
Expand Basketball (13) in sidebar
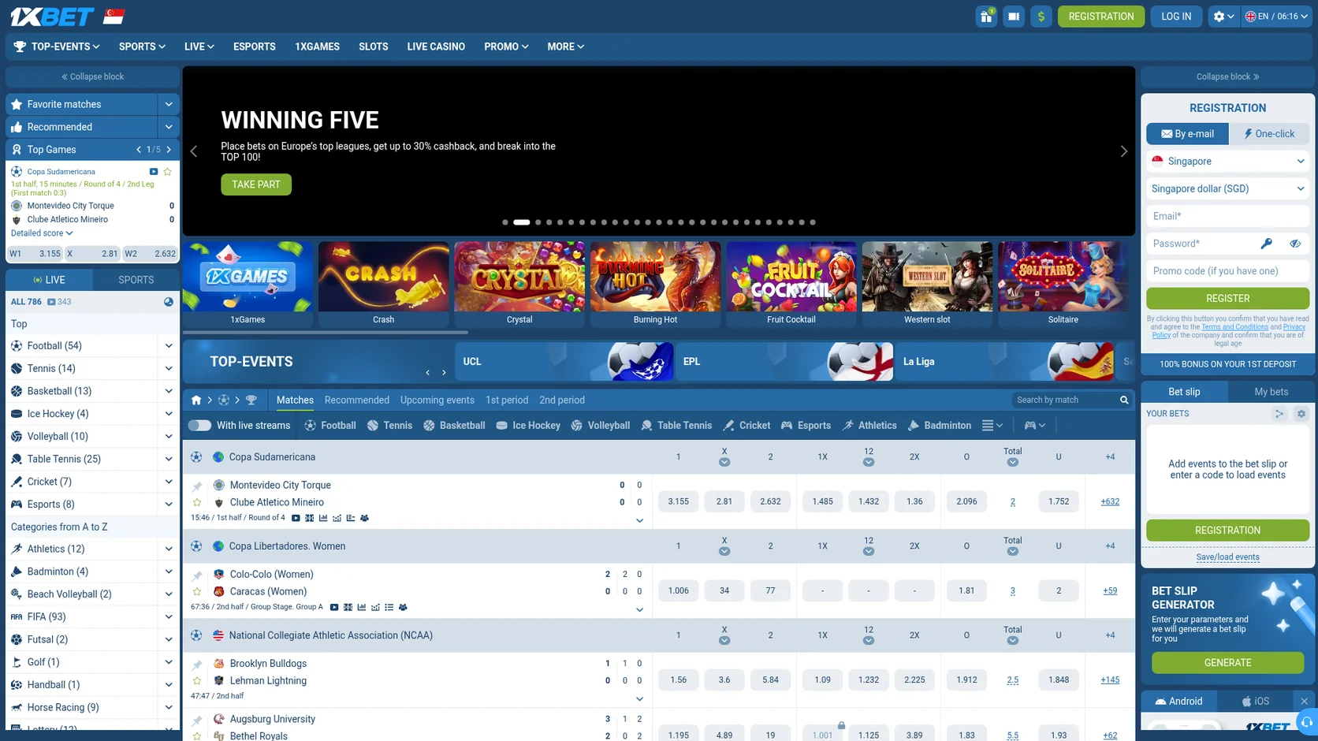169,391
